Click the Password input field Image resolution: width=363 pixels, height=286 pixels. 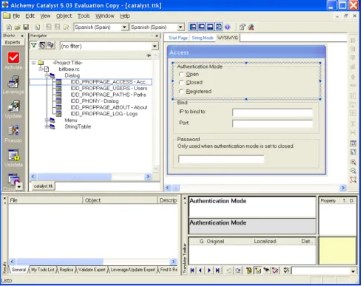coord(221,159)
